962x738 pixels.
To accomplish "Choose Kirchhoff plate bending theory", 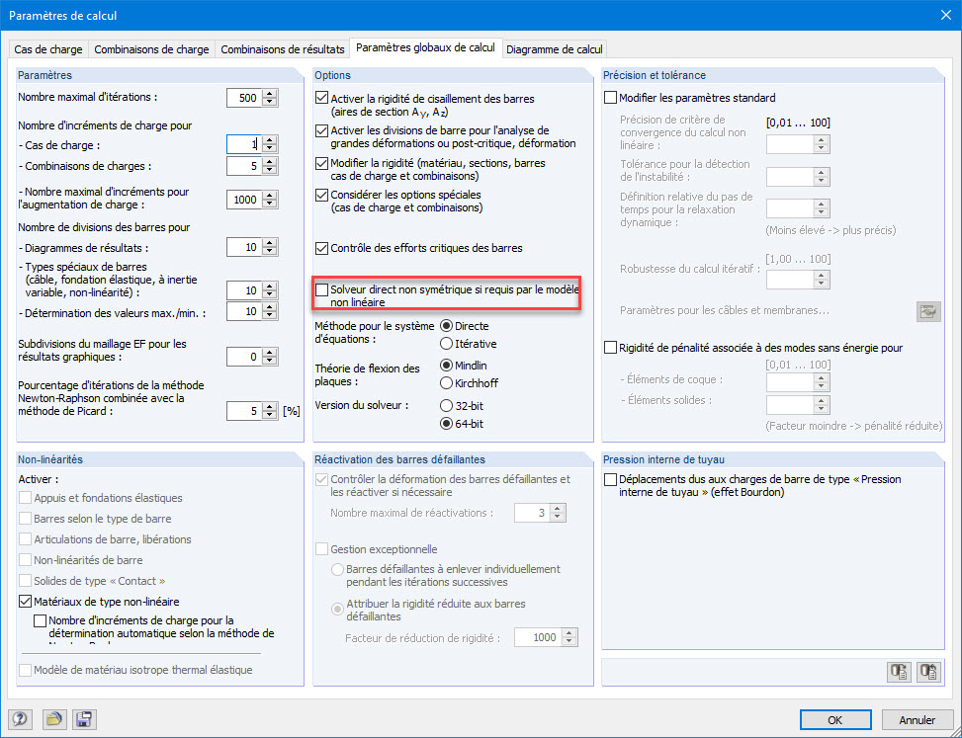I will click(447, 383).
